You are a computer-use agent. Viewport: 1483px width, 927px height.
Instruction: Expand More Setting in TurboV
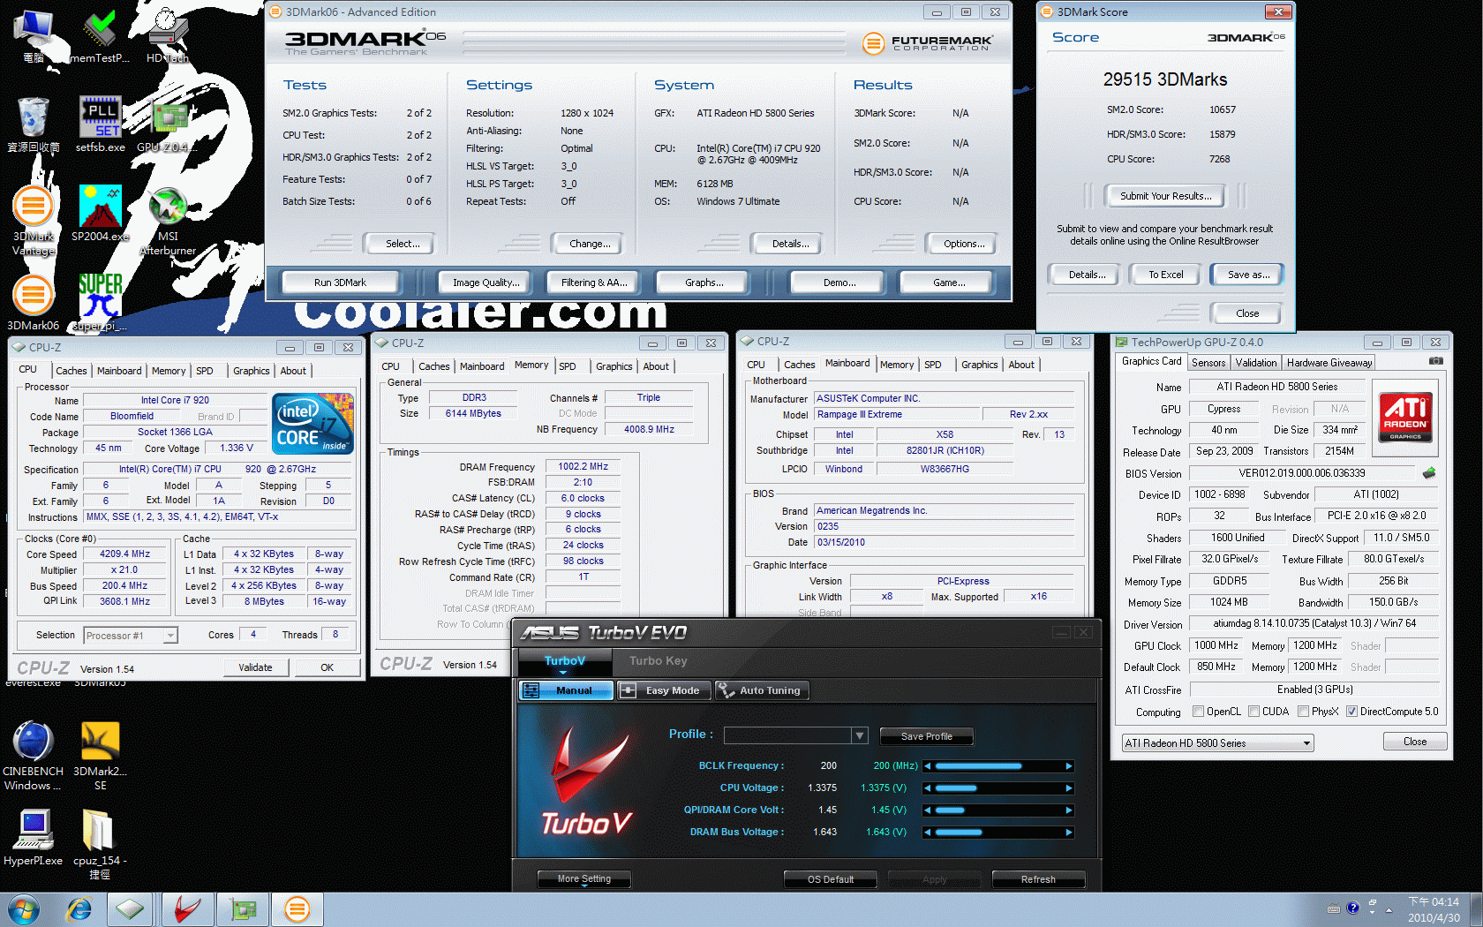coord(584,879)
